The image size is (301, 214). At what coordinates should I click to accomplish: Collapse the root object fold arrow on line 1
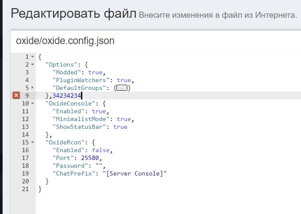[32, 57]
